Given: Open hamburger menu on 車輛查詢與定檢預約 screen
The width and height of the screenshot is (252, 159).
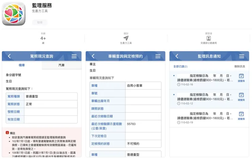Looking at the screenshot, I should coord(158,56).
